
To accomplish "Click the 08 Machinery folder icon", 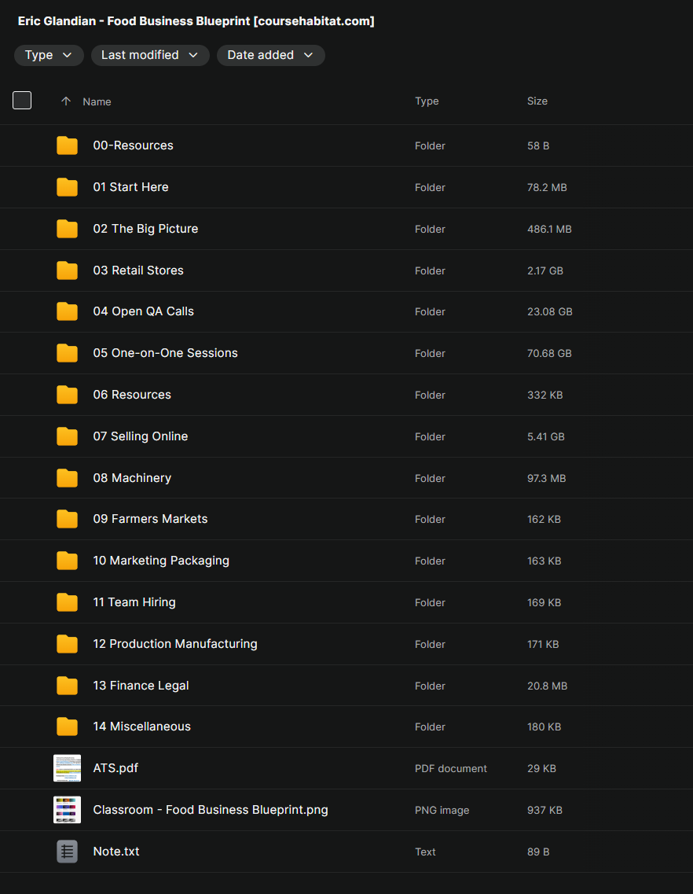I will click(x=67, y=478).
